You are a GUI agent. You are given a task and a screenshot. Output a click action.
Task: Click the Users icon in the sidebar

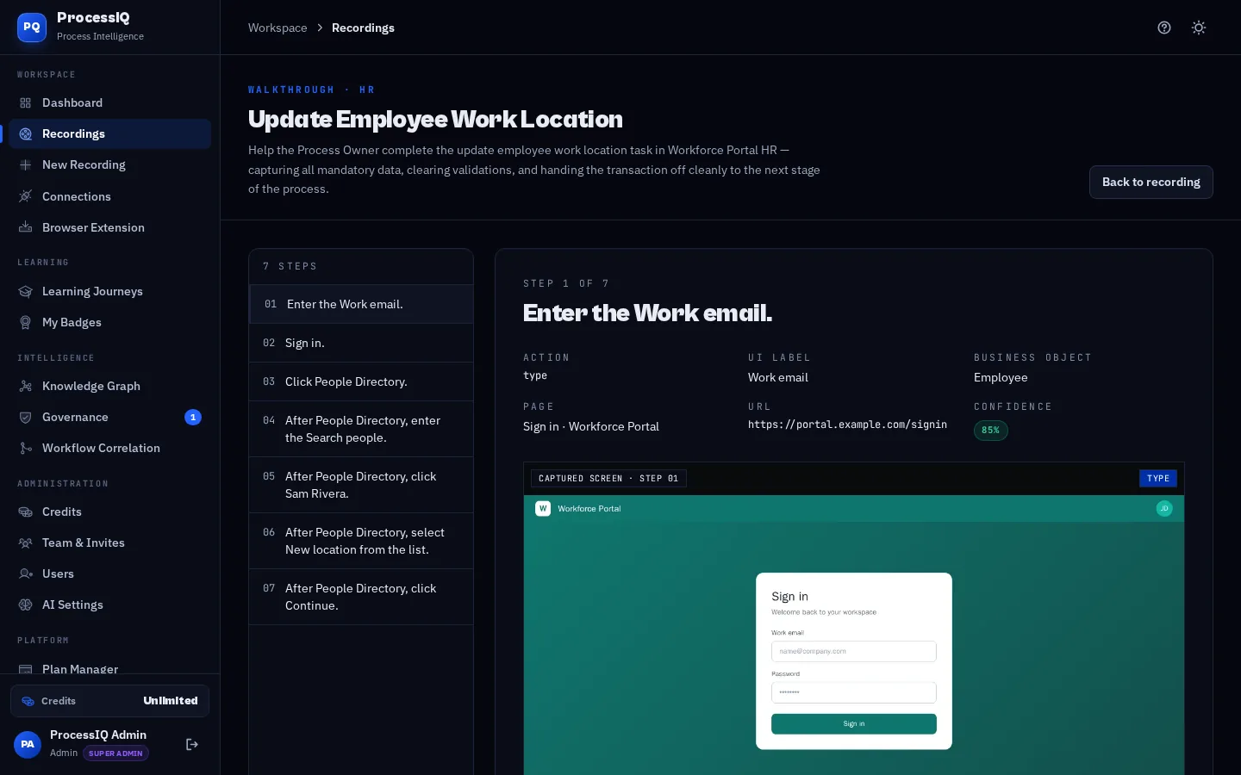coord(26,573)
